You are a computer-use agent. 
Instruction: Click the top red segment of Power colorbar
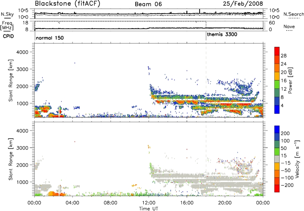pos(277,51)
